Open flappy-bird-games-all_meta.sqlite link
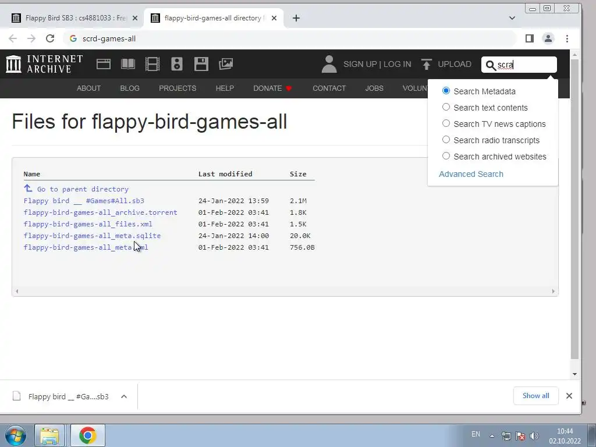 [92, 236]
